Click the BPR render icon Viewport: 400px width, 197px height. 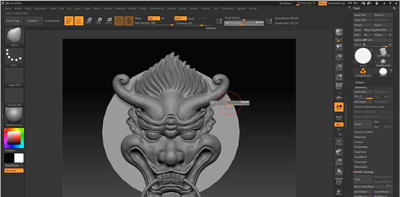point(339,32)
